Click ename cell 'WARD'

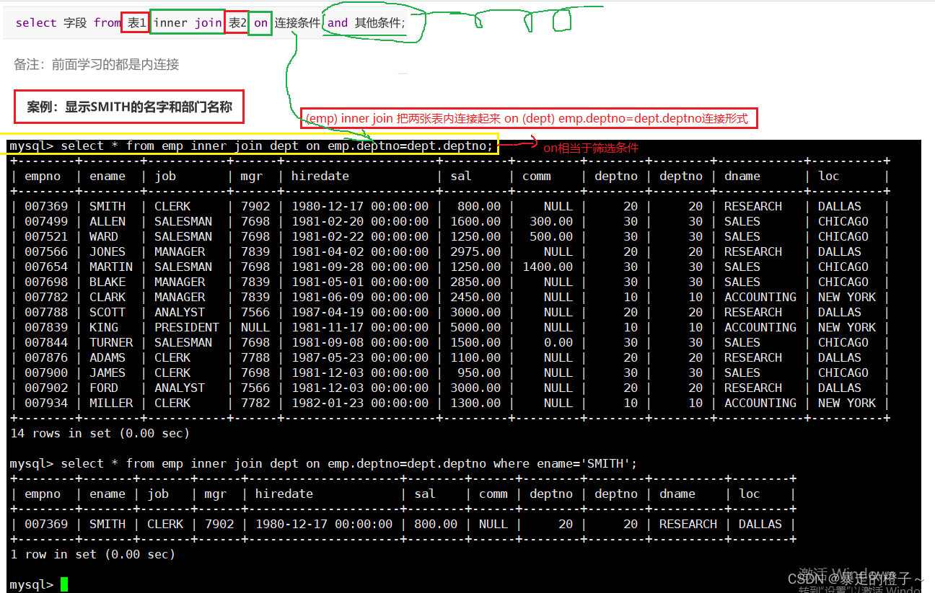coord(104,236)
